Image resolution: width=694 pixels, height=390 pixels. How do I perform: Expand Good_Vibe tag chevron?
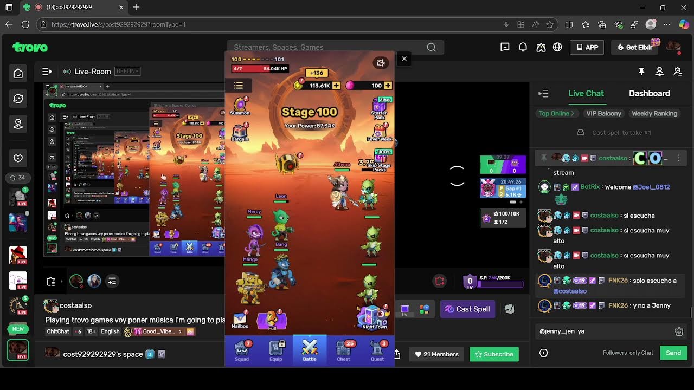pos(180,331)
